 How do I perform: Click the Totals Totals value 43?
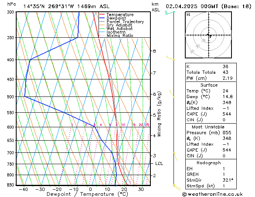pos(225,72)
